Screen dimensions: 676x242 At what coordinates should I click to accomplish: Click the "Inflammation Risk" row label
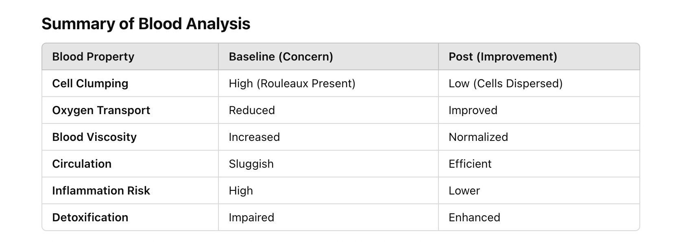tap(101, 191)
